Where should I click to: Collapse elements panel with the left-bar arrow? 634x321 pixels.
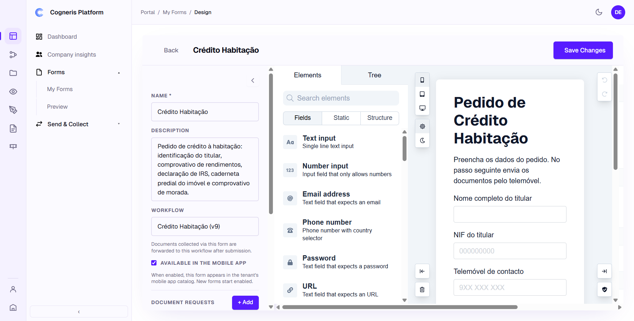pos(422,271)
